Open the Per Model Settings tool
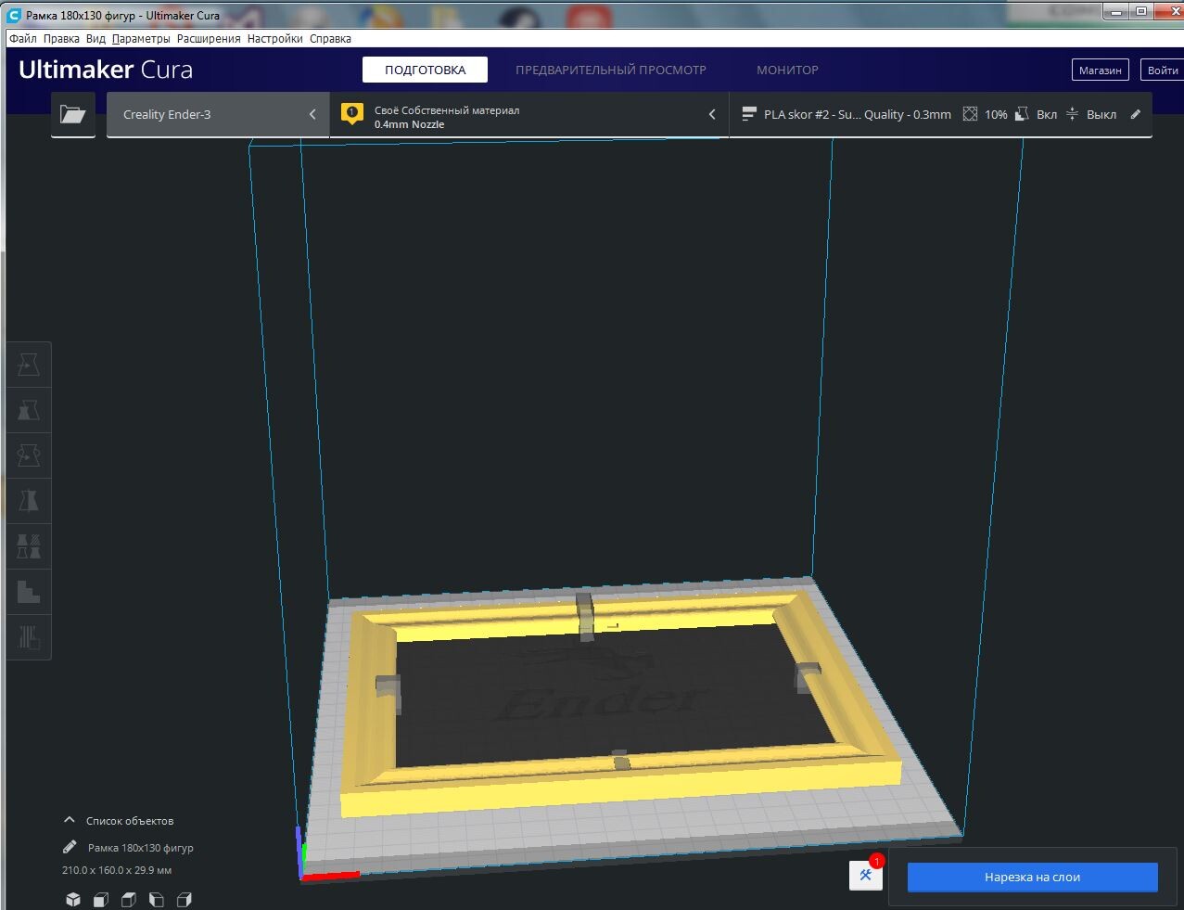Viewport: 1184px width, 910px height. click(x=29, y=546)
